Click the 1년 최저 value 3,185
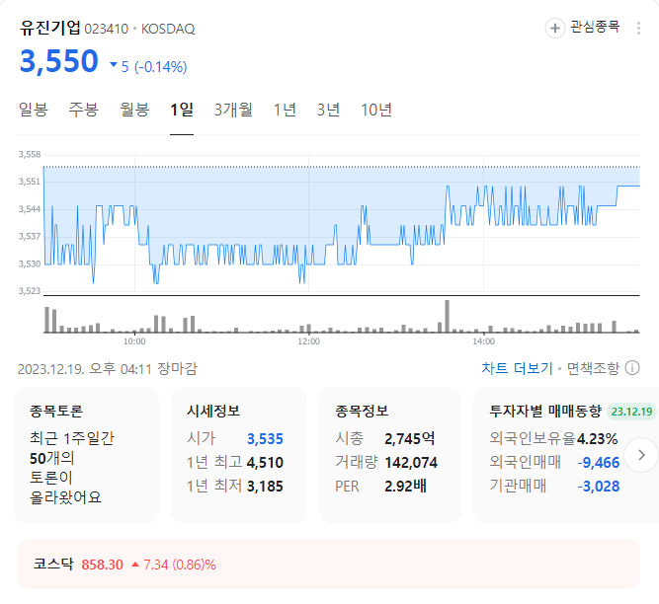The image size is (659, 604). [265, 486]
